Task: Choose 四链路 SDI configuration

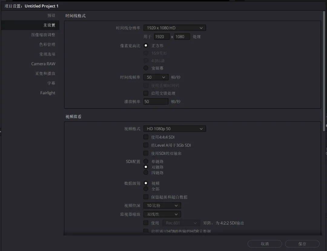Action: (x=146, y=172)
